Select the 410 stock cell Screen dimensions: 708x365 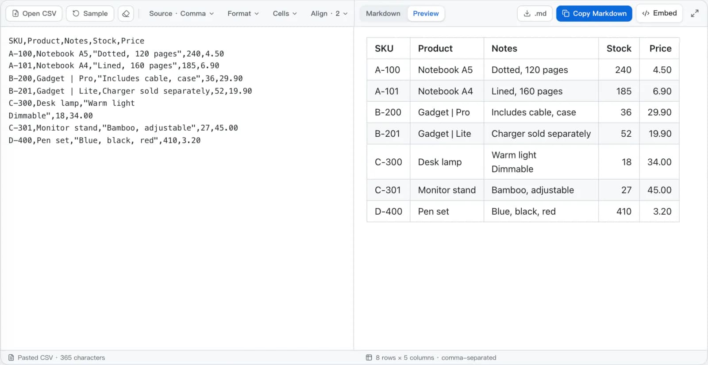pos(619,211)
